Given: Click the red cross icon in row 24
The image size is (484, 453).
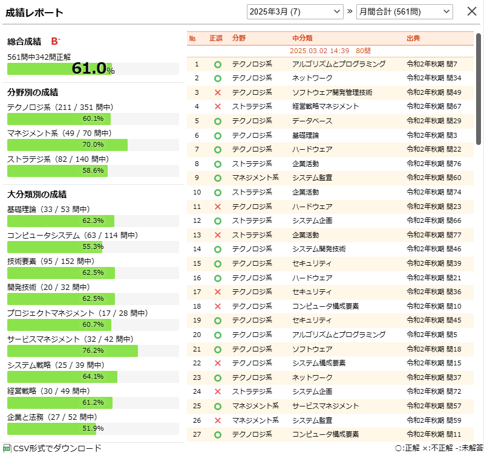Looking at the screenshot, I should [218, 391].
